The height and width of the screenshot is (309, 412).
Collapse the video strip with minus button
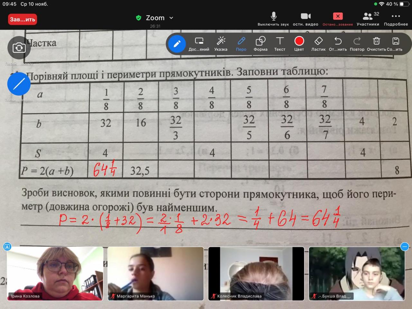click(405, 247)
